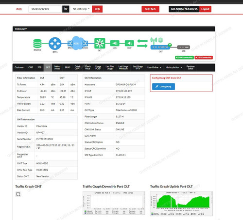Open the Usage PCRF tab
This screenshot has width=243, height=220.
(x=98, y=67)
